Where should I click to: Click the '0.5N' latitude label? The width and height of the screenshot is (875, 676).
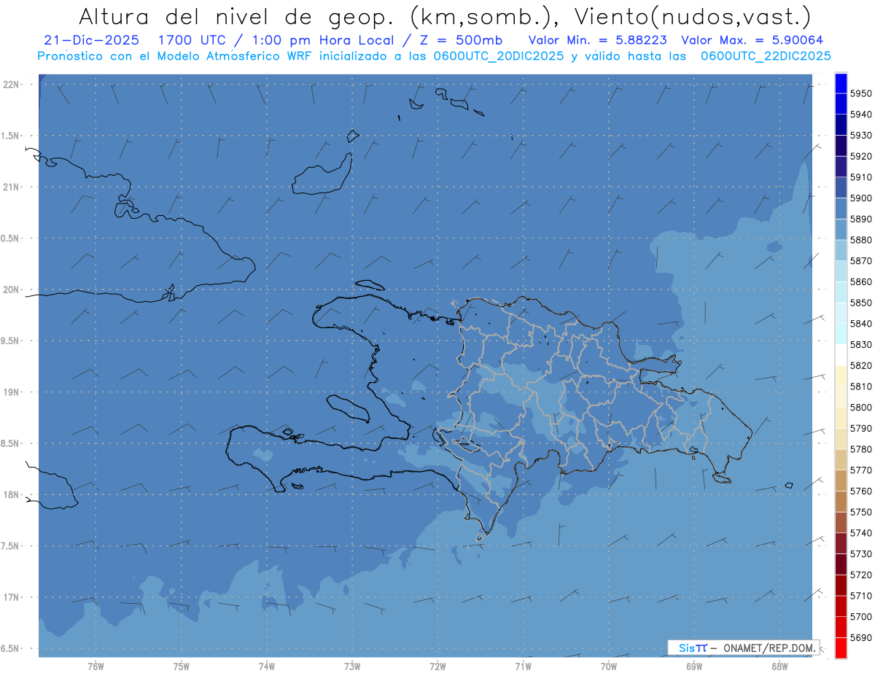click(x=11, y=238)
